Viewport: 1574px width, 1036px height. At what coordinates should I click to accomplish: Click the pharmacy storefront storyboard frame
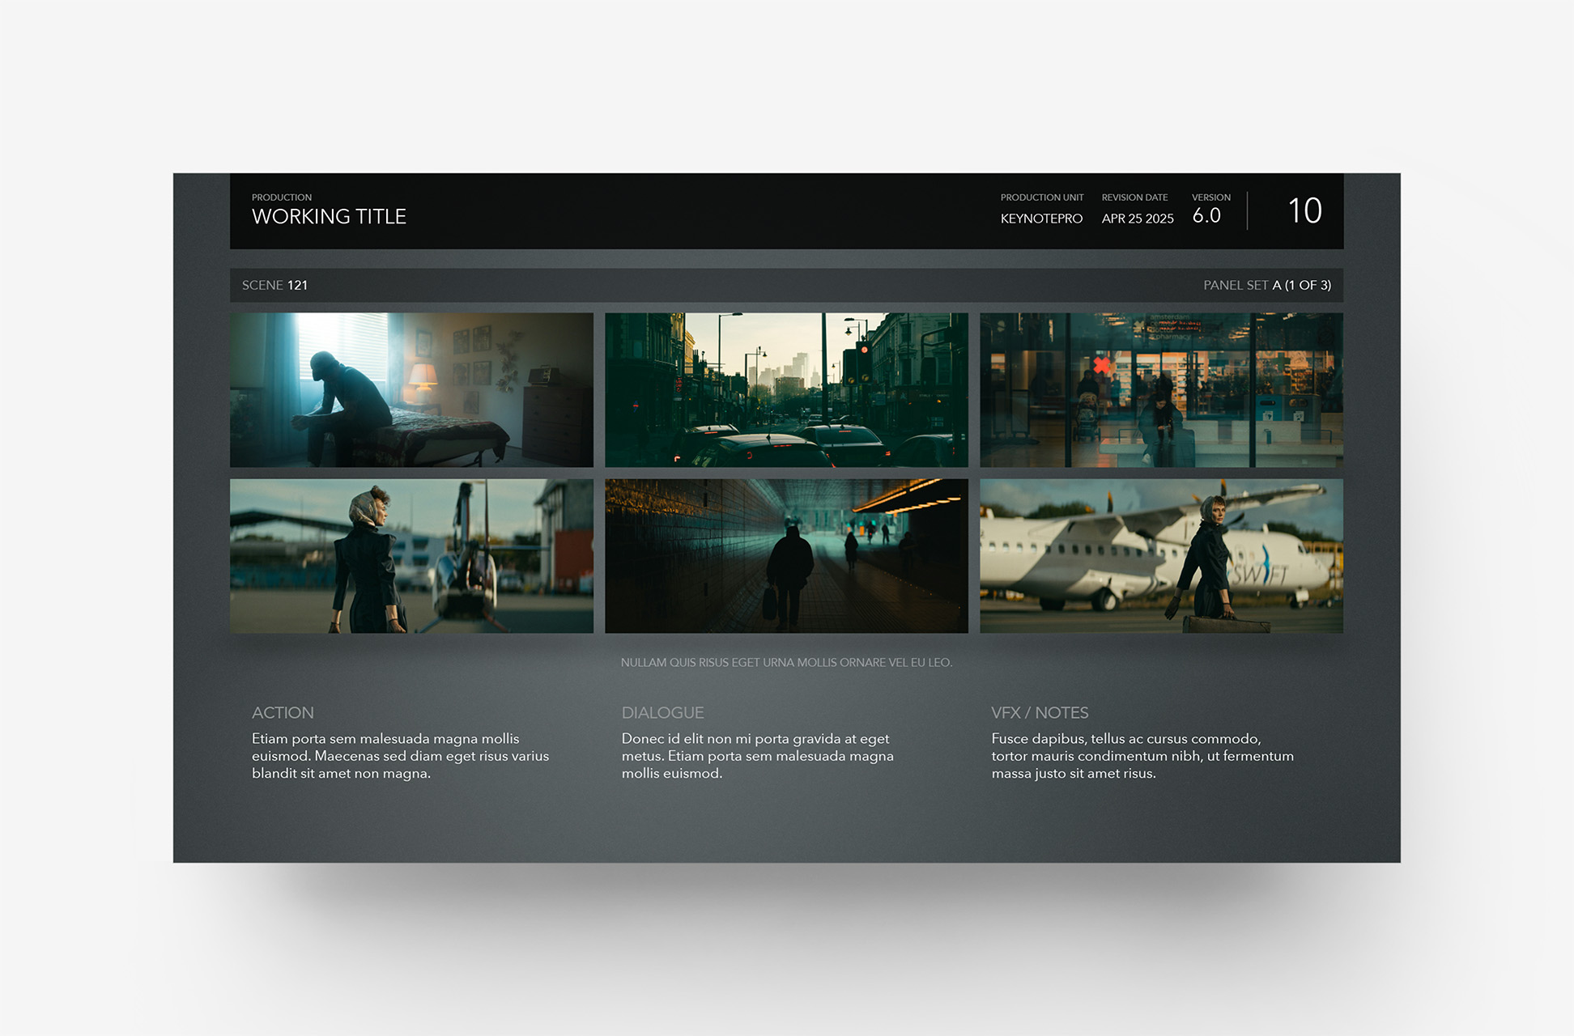1159,389
